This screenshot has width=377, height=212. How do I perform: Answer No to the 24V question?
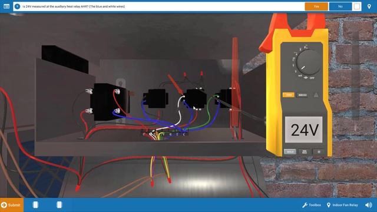(x=340, y=6)
